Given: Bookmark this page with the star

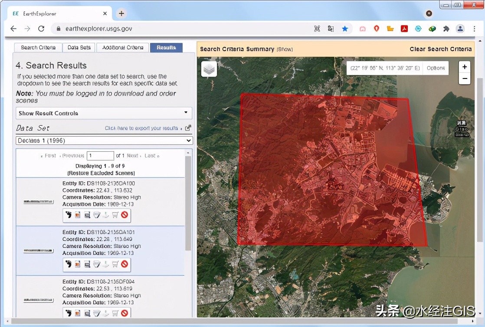Looking at the screenshot, I should pos(345,29).
